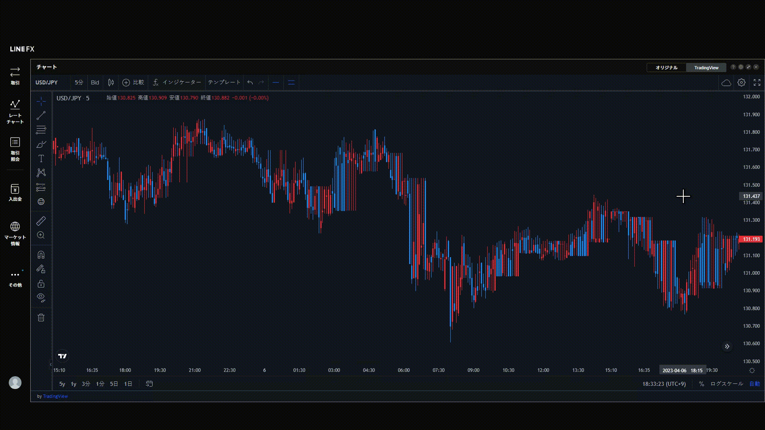Open the TradingView link at bottom
This screenshot has height=430, width=765.
click(55, 396)
